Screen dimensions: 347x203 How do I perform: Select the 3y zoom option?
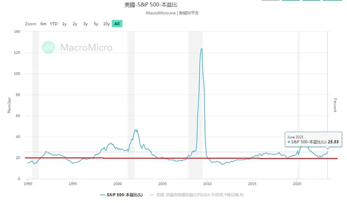click(85, 23)
